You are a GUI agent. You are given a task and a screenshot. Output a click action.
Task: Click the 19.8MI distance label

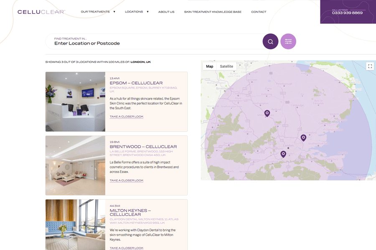[x=114, y=142]
